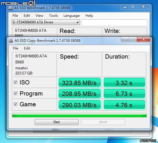This screenshot has height=143, width=158.
Task: Open the Tools menu
Action: [x=54, y=16]
